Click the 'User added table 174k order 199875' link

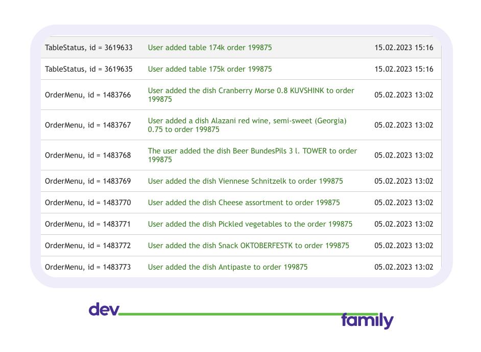tap(209, 48)
